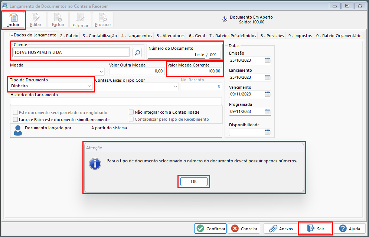
Task: Open the '8 - Previsões' tab
Action: click(x=272, y=36)
